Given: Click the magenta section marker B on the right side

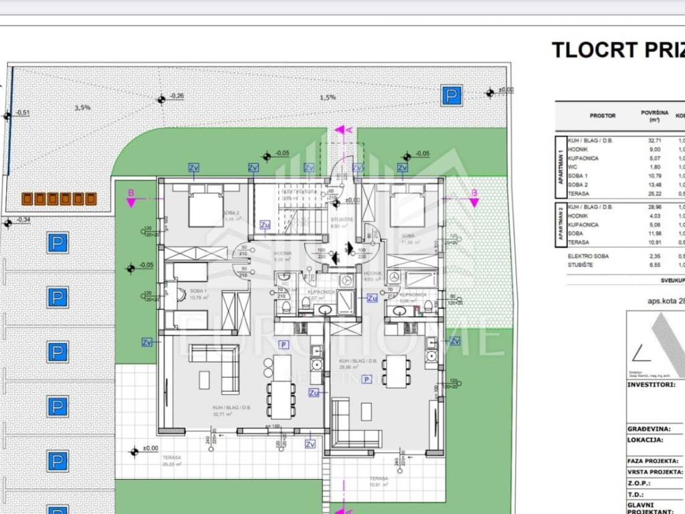Looking at the screenshot, I should (x=474, y=198).
